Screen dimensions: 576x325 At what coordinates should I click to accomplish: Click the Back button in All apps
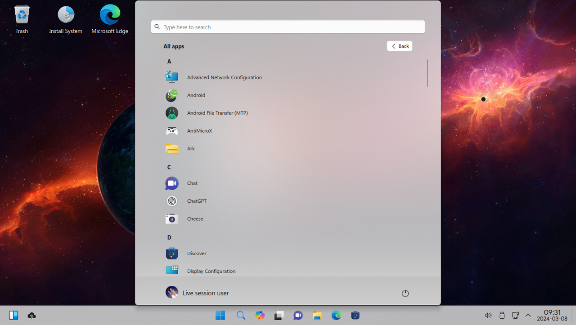tap(400, 46)
